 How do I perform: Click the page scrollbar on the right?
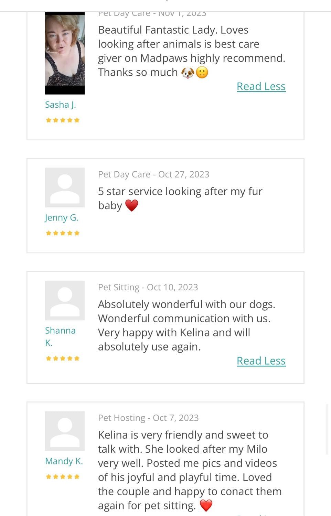tap(327, 429)
